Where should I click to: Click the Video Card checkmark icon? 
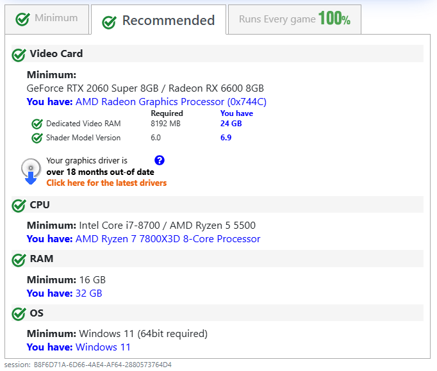point(19,54)
